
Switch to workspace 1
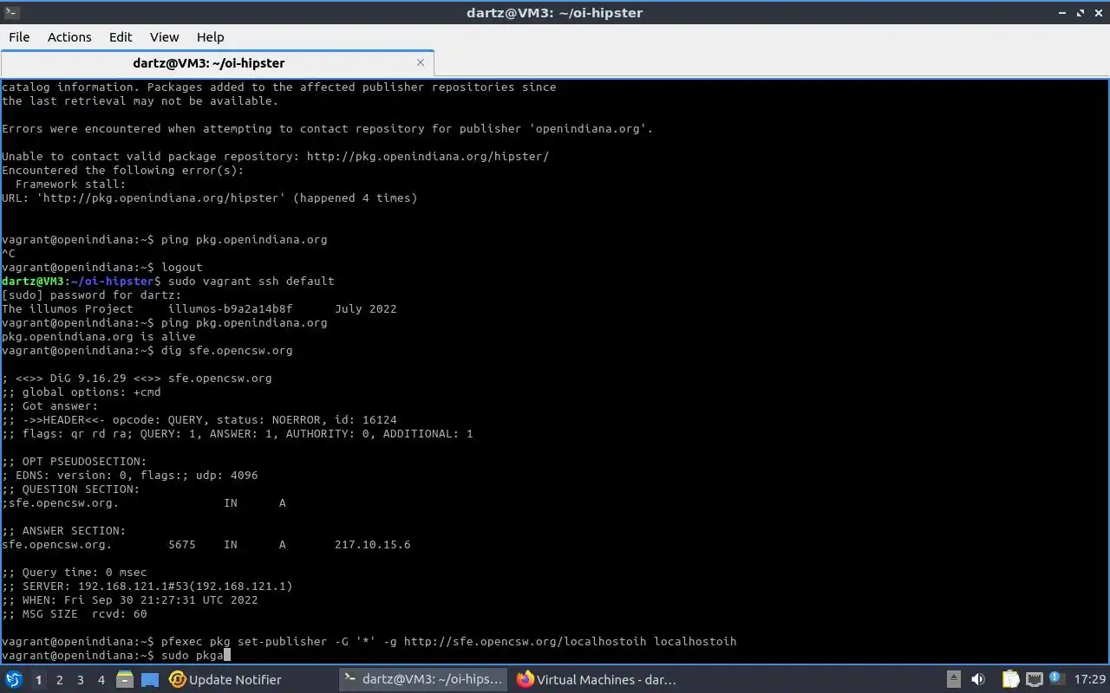38,680
